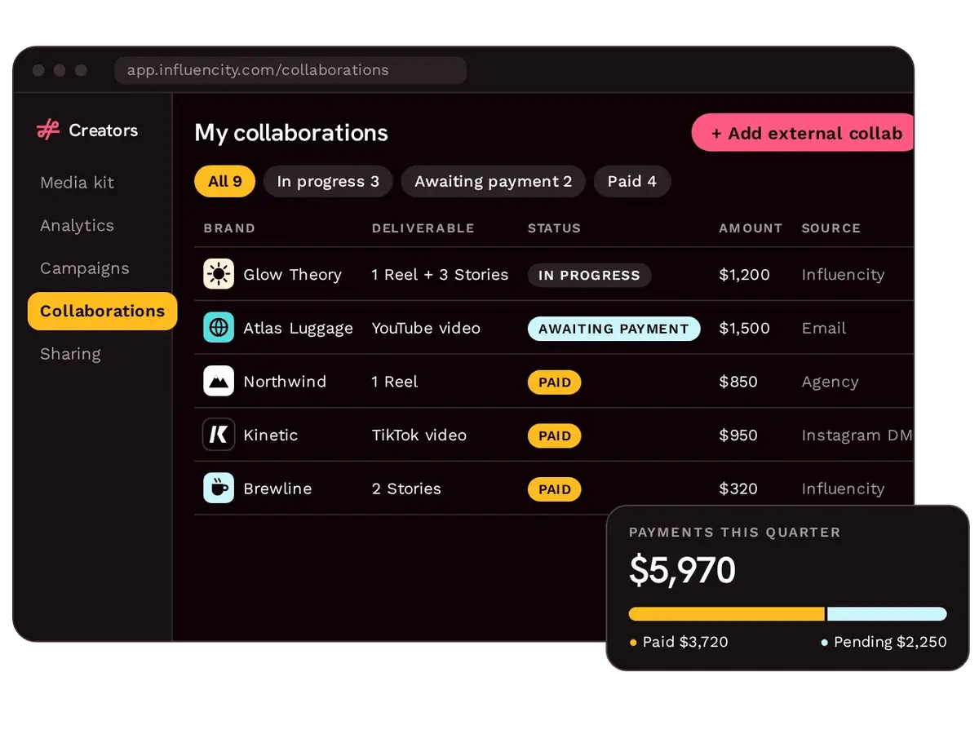This screenshot has width=979, height=734.
Task: Click the Glow Theory brand name
Action: click(292, 275)
